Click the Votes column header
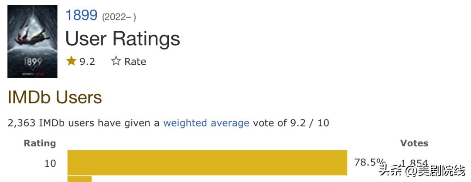The width and height of the screenshot is (471, 182). [x=414, y=143]
